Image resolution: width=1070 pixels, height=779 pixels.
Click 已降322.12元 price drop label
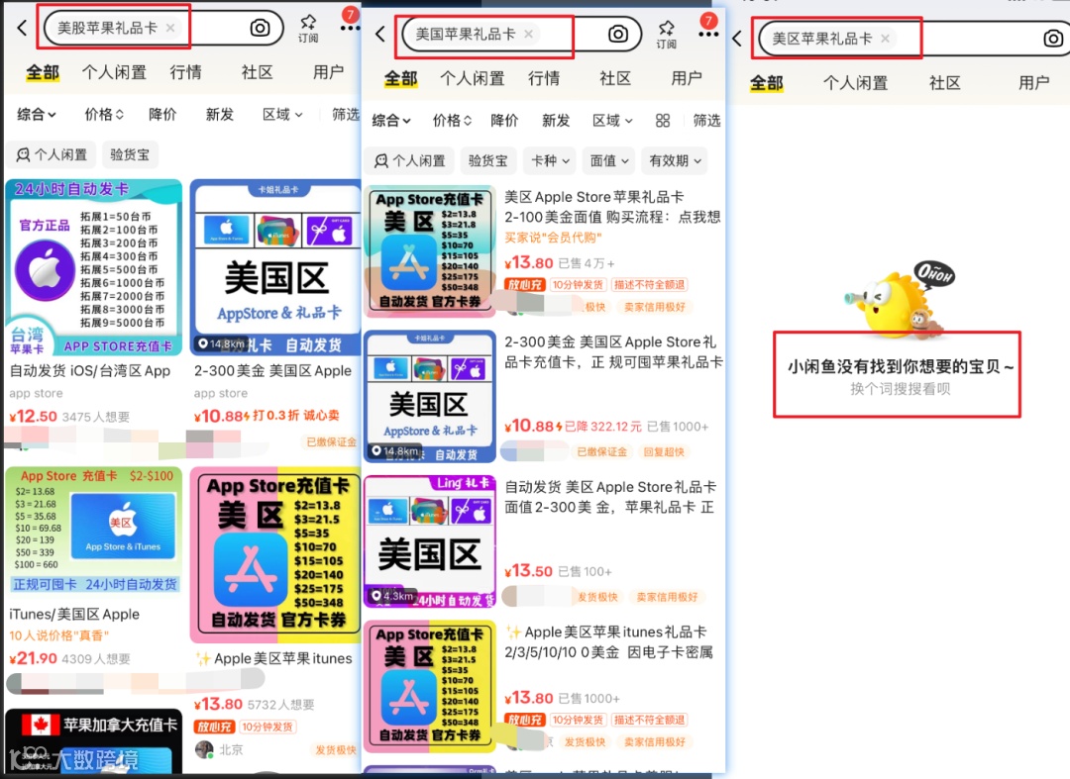click(603, 427)
